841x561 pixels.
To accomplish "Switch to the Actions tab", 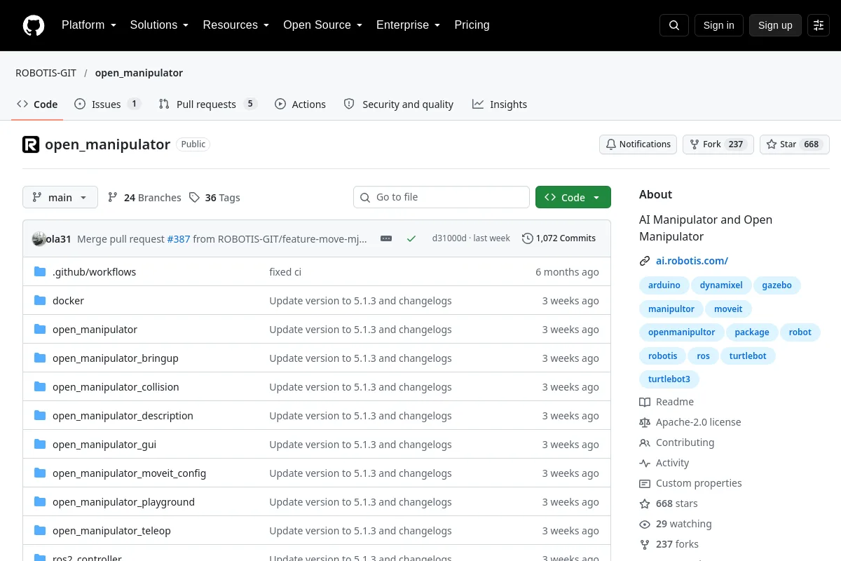I will [x=300, y=104].
